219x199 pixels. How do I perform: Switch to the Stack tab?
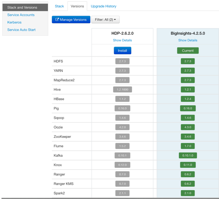[59, 6]
